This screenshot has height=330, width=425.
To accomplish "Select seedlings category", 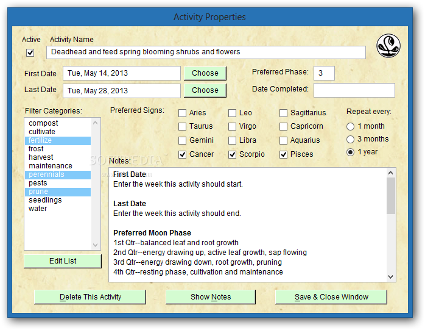I will pos(58,200).
